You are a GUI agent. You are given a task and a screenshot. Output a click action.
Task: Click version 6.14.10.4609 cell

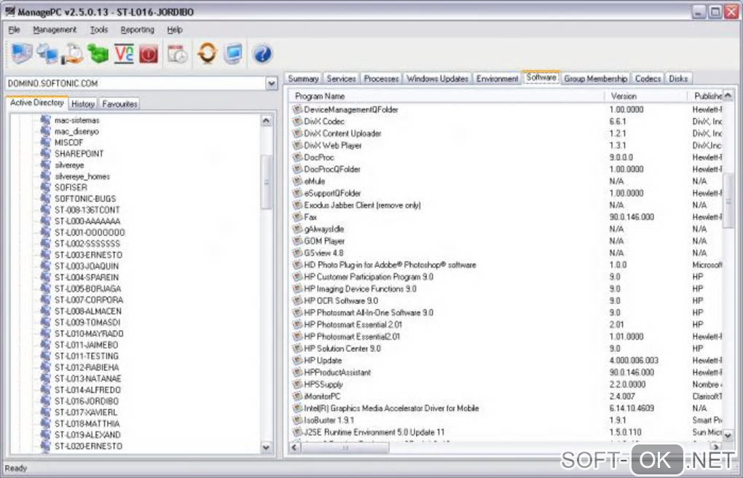click(x=632, y=408)
